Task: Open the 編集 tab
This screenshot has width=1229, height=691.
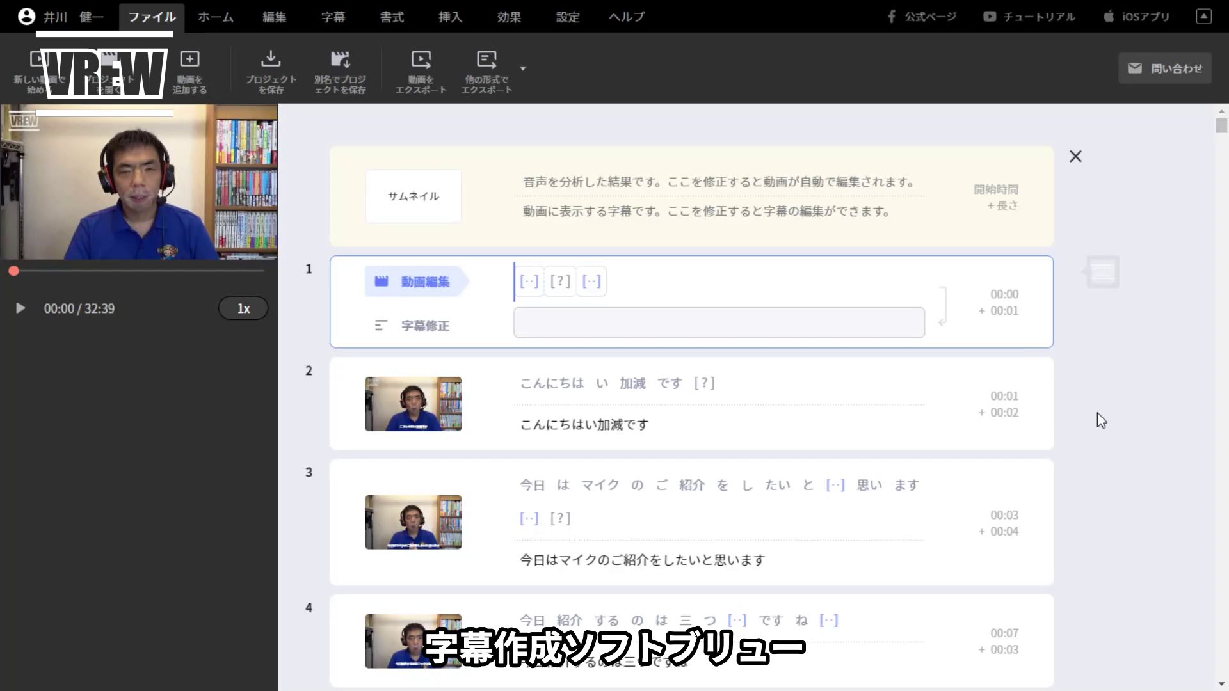Action: coord(275,17)
